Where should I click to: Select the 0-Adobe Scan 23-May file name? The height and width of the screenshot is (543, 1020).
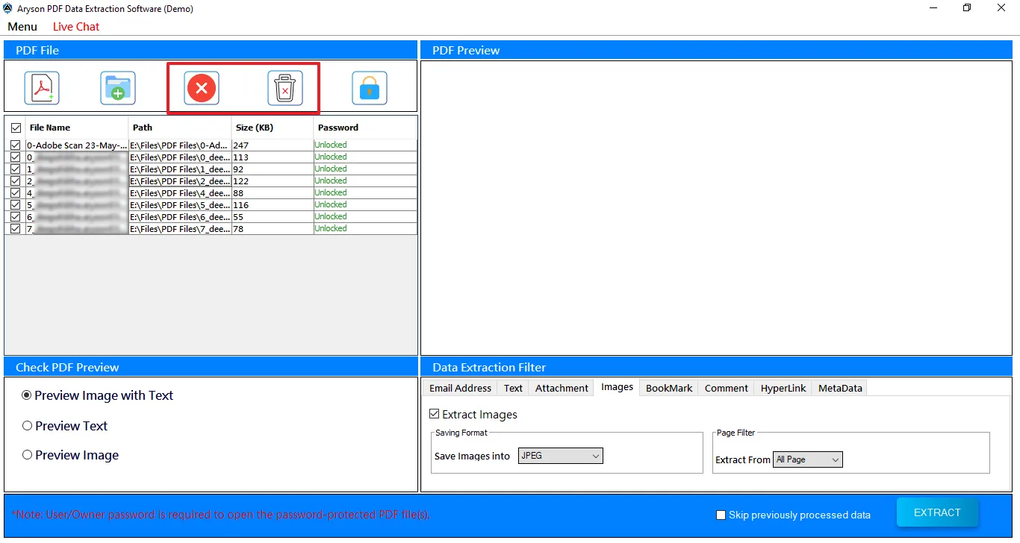77,145
